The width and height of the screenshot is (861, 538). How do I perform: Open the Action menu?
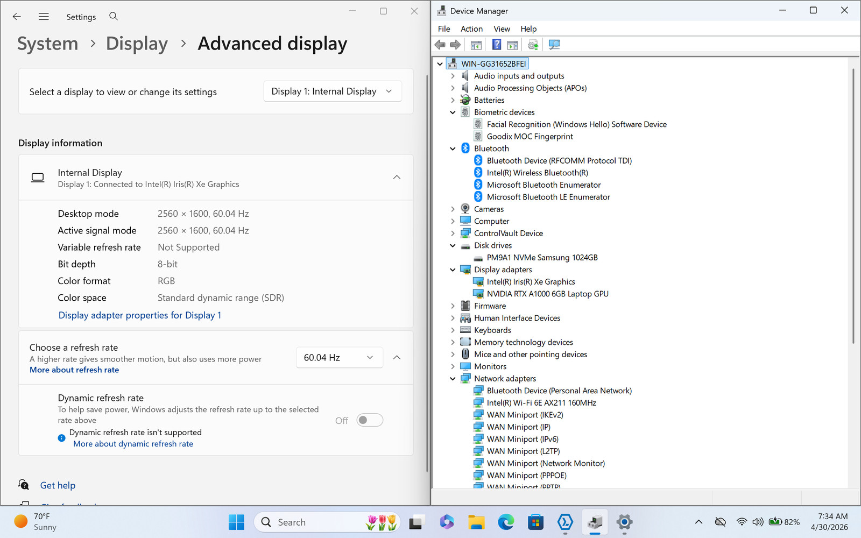point(471,29)
